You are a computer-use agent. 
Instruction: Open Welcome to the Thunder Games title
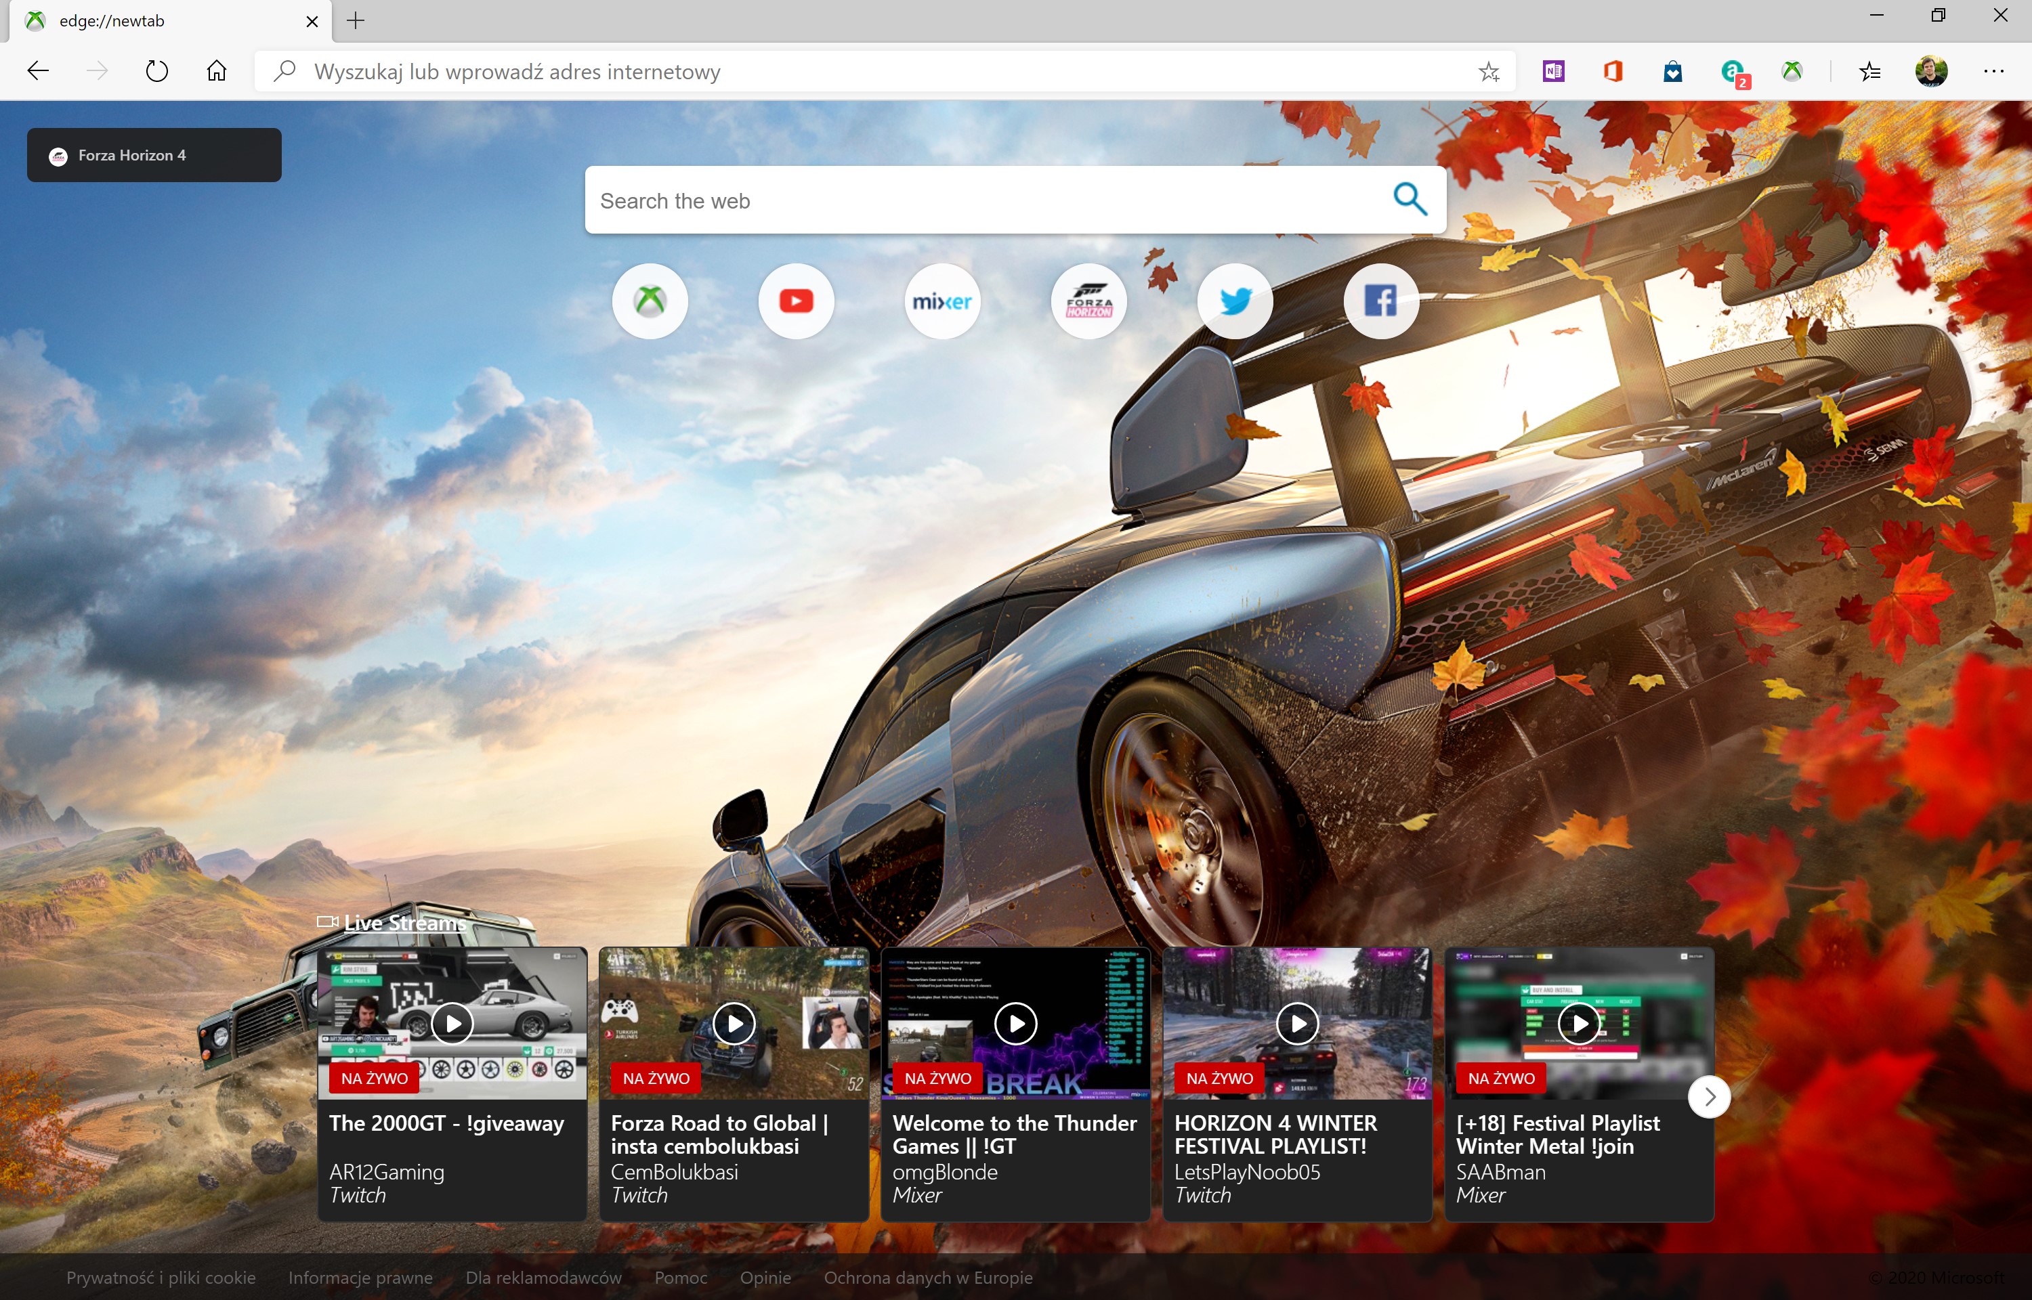(1015, 1135)
